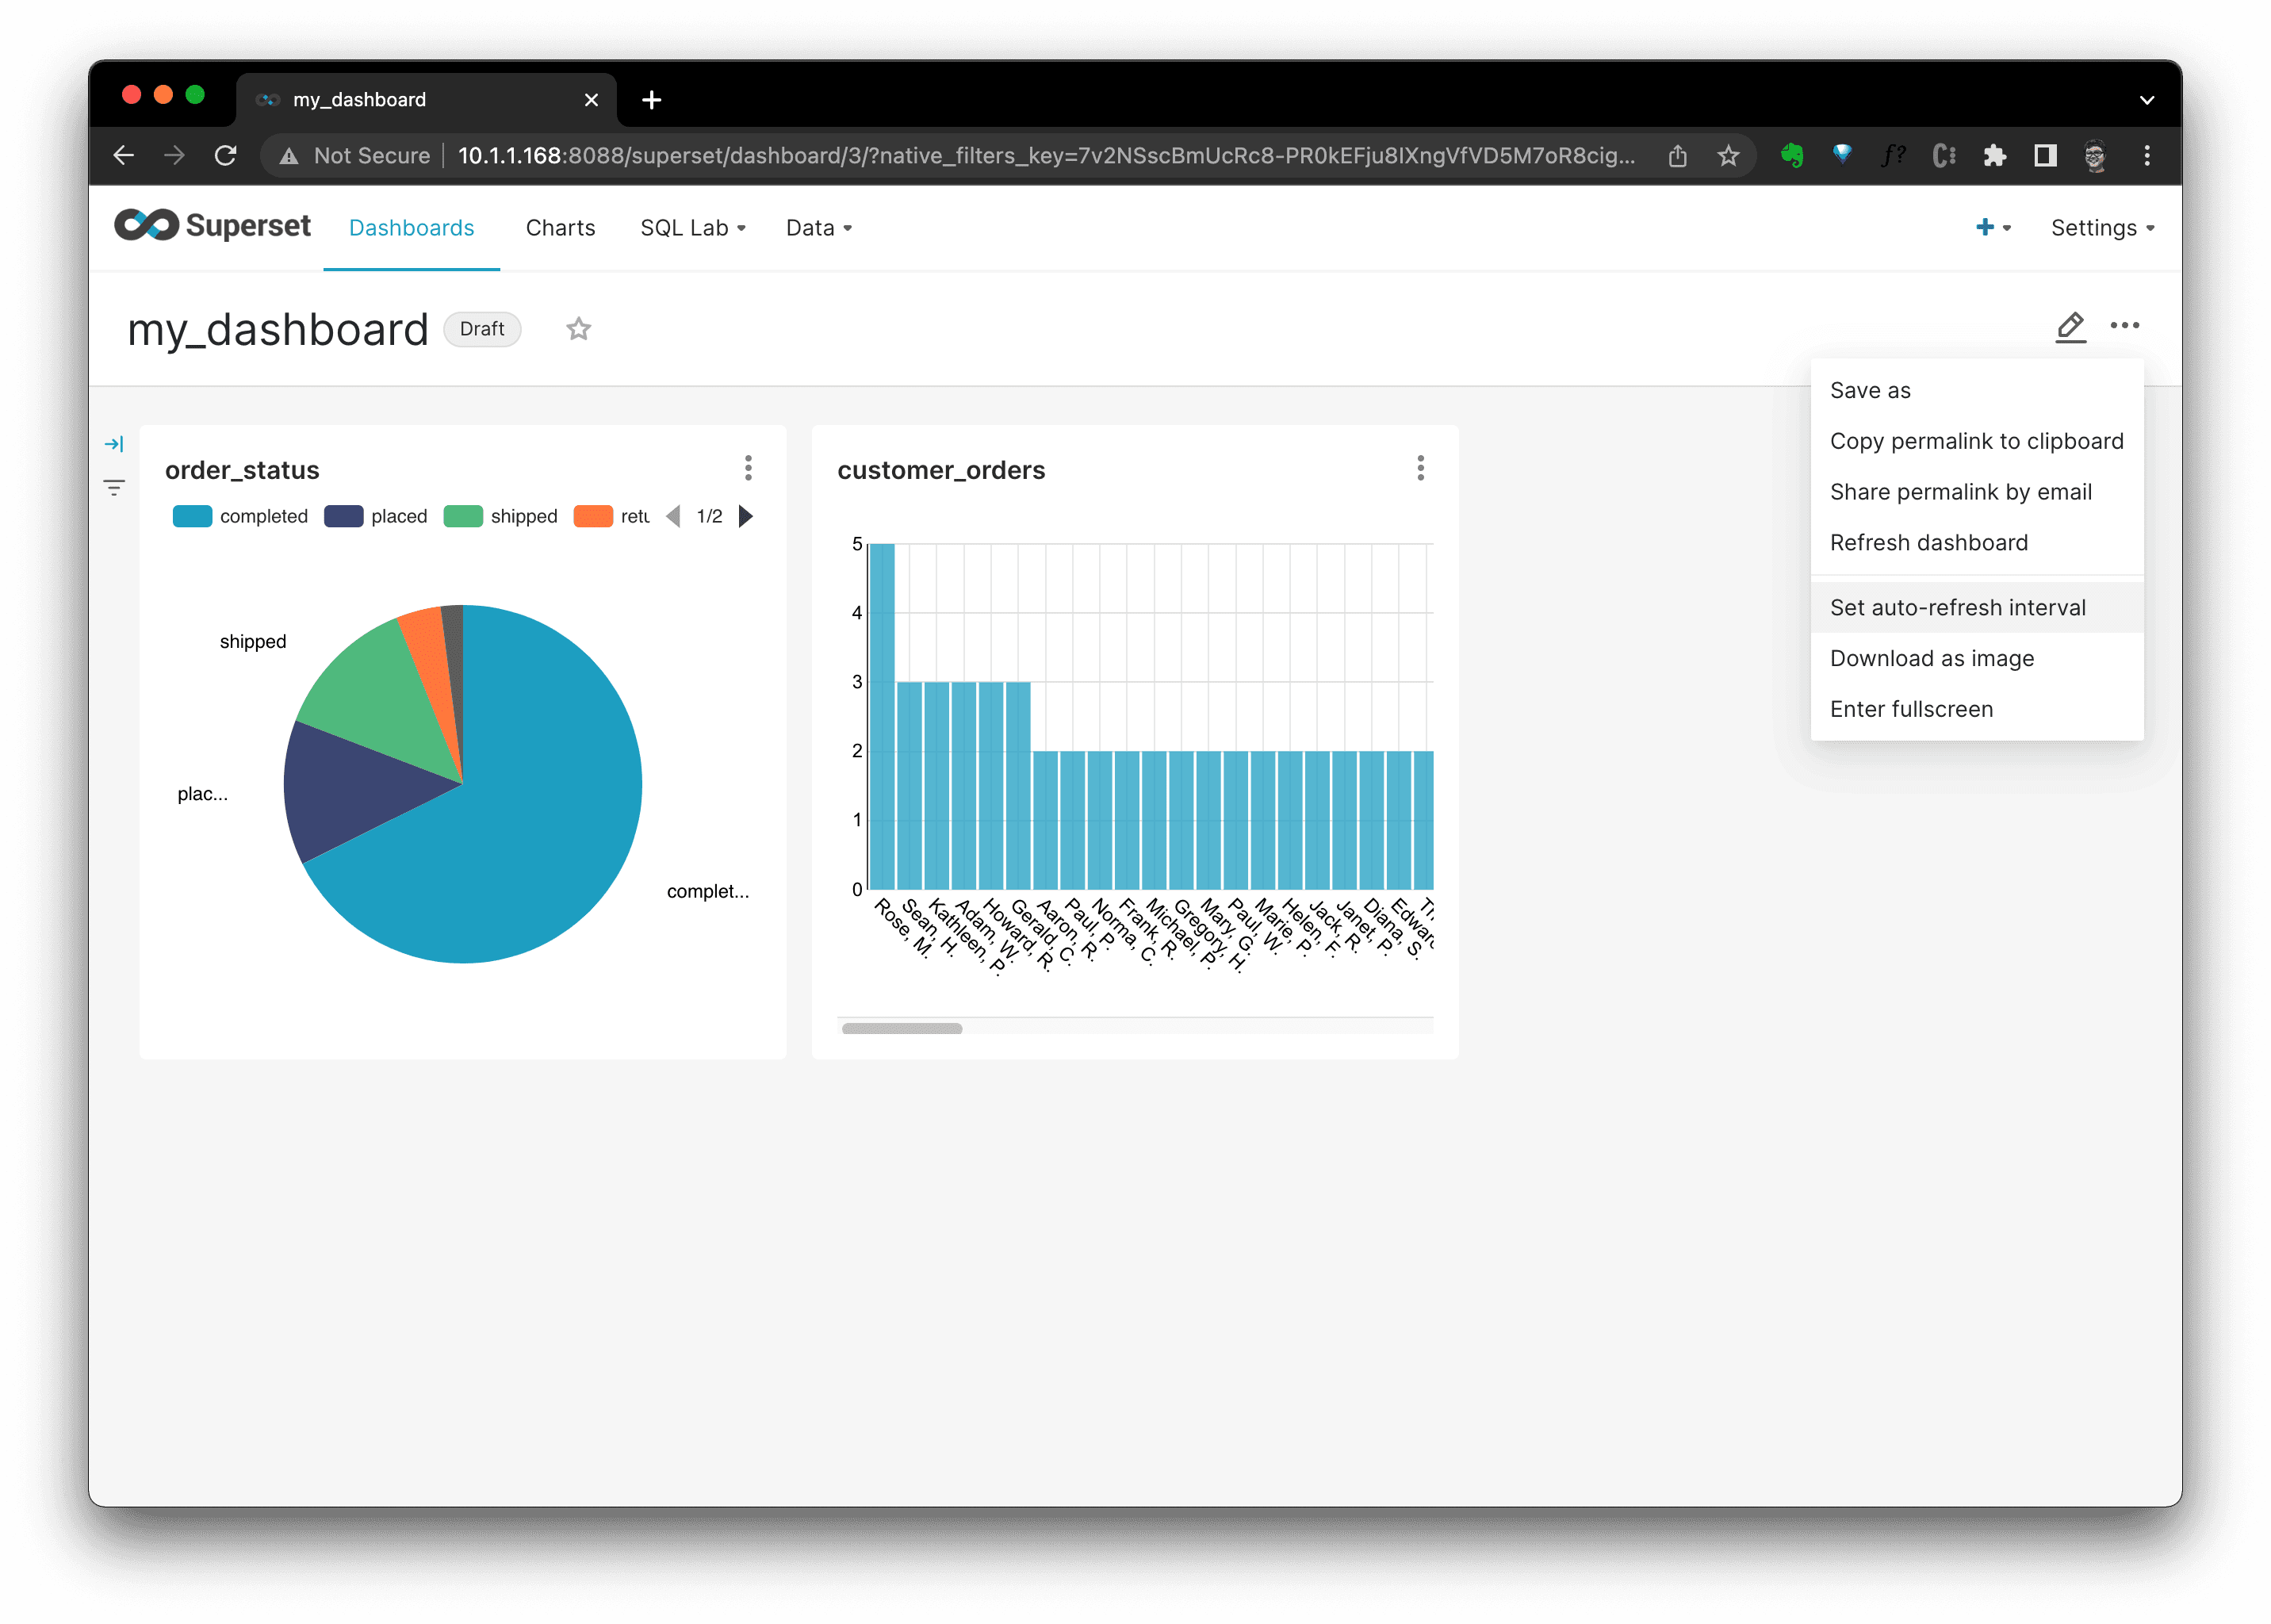This screenshot has height=1624, width=2271.
Task: Open customer_orders chart three-dot menu
Action: pyautogui.click(x=1420, y=468)
